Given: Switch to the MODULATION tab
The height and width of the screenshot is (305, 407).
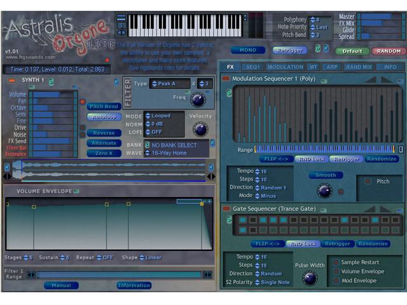Looking at the screenshot, I should click(285, 67).
